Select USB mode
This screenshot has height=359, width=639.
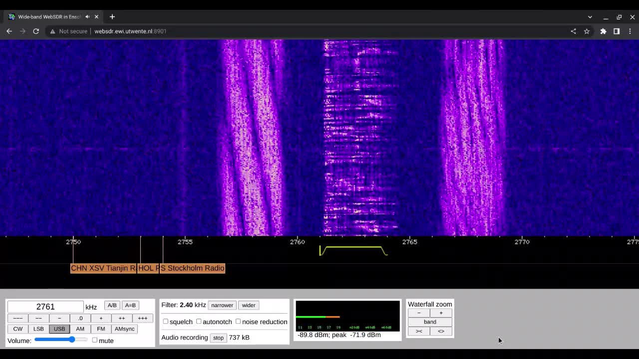[x=59, y=329]
